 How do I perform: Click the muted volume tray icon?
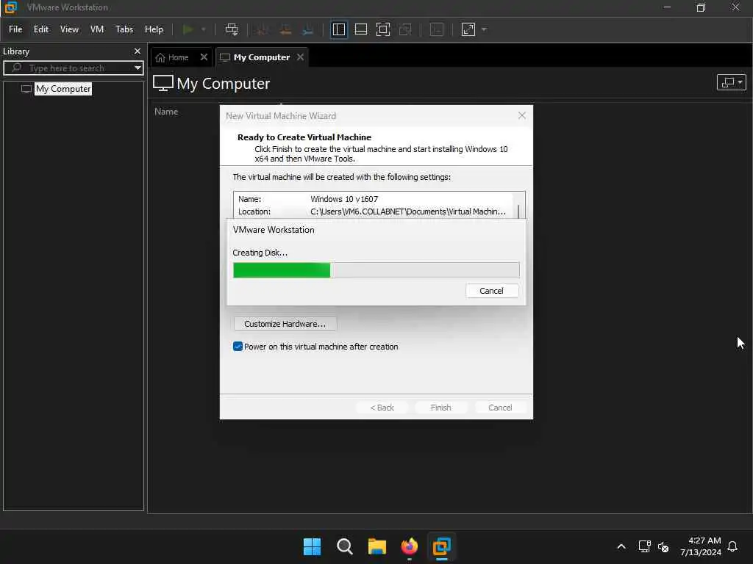tap(663, 546)
